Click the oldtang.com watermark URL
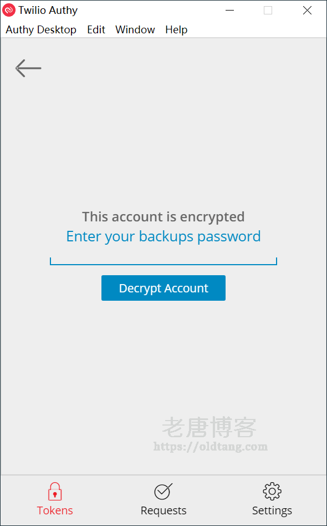The height and width of the screenshot is (526, 327). (x=211, y=447)
